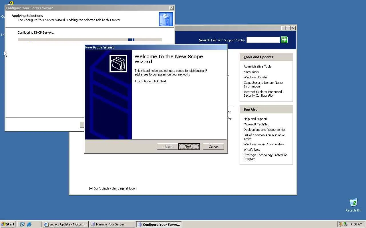The image size is (366, 228).
Task: Open List of Common Administrative Tasks
Action: coord(264,137)
